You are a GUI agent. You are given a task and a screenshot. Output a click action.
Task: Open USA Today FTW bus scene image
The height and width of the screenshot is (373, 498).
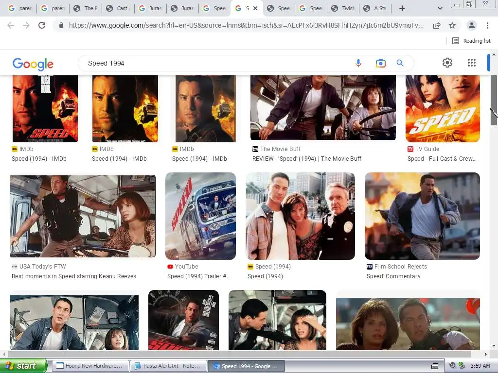pyautogui.click(x=83, y=216)
